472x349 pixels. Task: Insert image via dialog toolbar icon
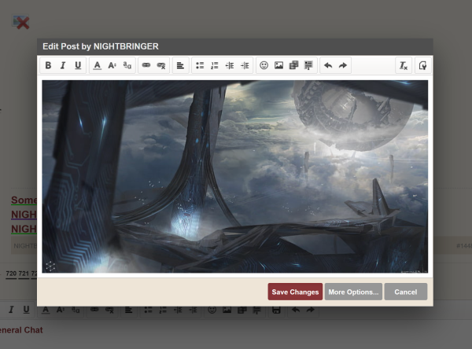click(278, 65)
